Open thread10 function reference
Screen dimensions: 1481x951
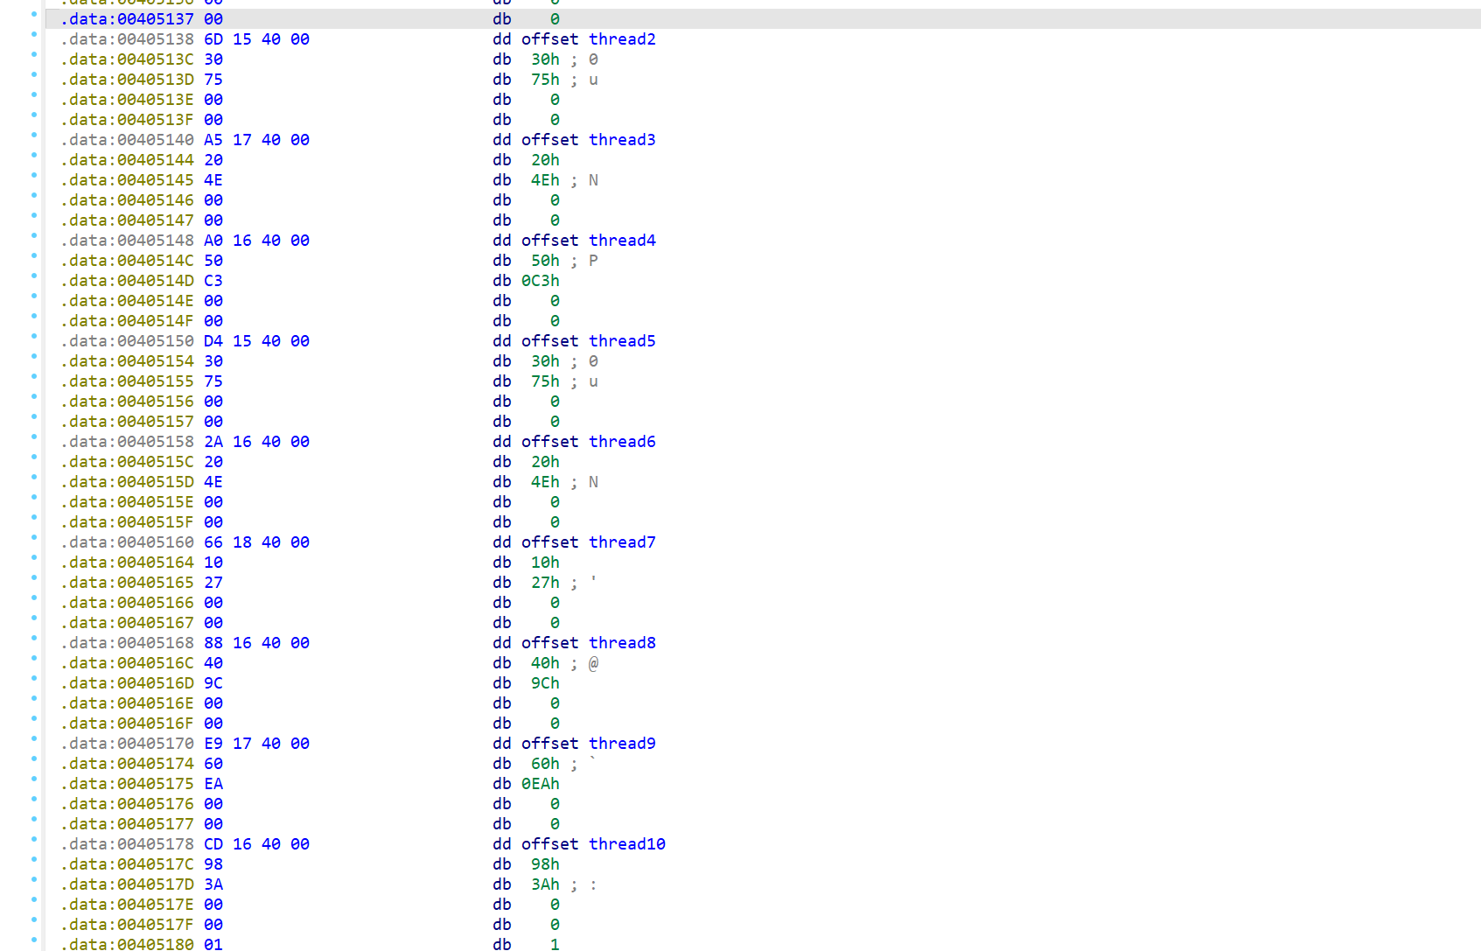pos(626,844)
